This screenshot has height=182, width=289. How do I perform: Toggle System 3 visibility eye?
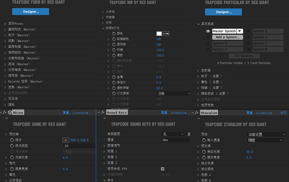tap(208, 43)
